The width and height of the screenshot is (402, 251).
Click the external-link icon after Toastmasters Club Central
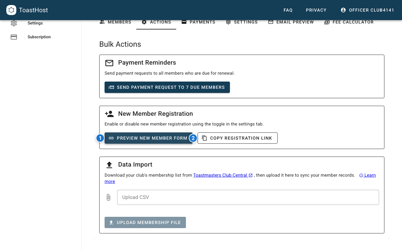coord(251,175)
